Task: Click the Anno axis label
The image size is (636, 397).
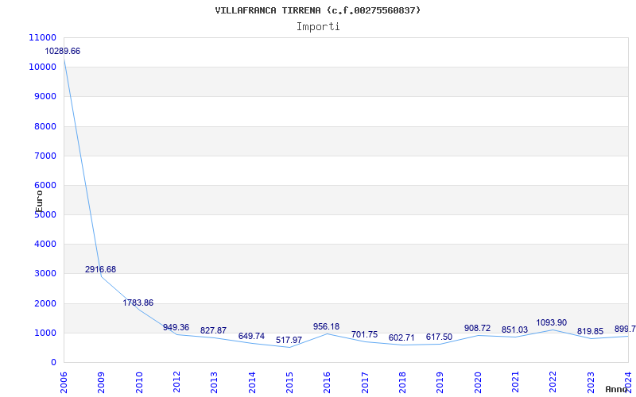Action: point(617,389)
